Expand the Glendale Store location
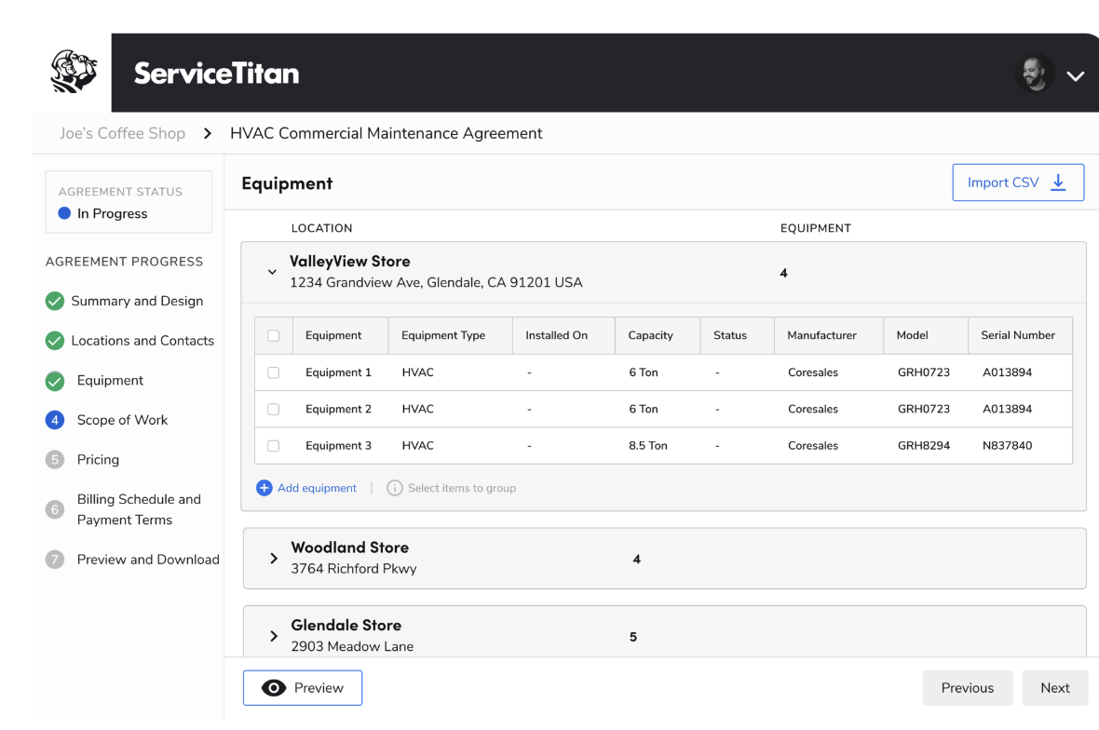The height and width of the screenshot is (730, 1099). click(273, 636)
